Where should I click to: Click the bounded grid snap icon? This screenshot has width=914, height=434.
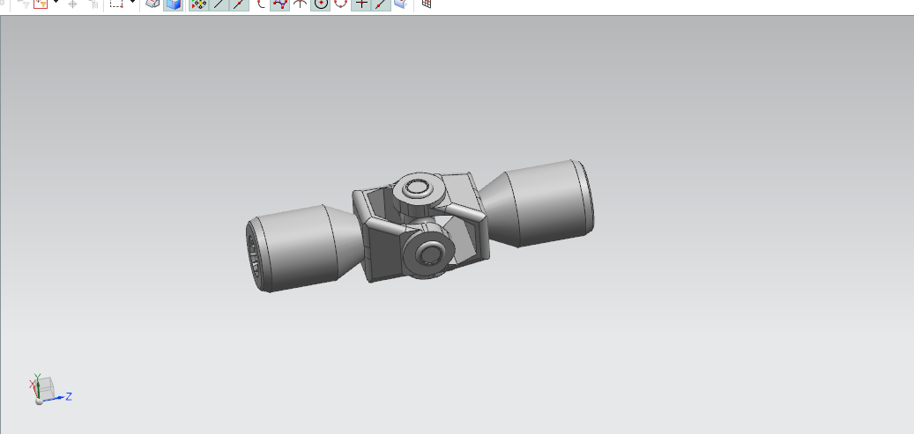(427, 4)
